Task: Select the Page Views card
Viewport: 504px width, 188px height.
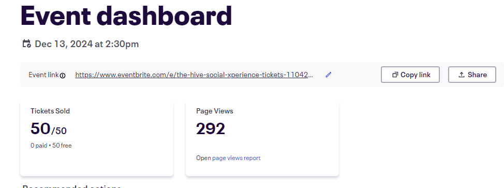Action: [262, 138]
